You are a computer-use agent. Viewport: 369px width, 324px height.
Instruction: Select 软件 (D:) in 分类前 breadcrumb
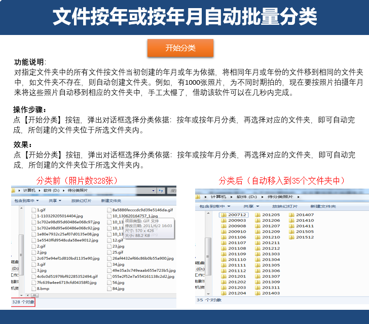click(51, 191)
